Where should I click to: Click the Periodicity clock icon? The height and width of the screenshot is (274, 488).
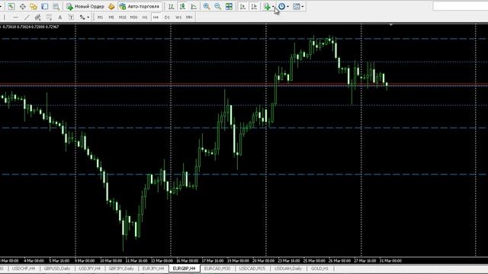click(281, 6)
